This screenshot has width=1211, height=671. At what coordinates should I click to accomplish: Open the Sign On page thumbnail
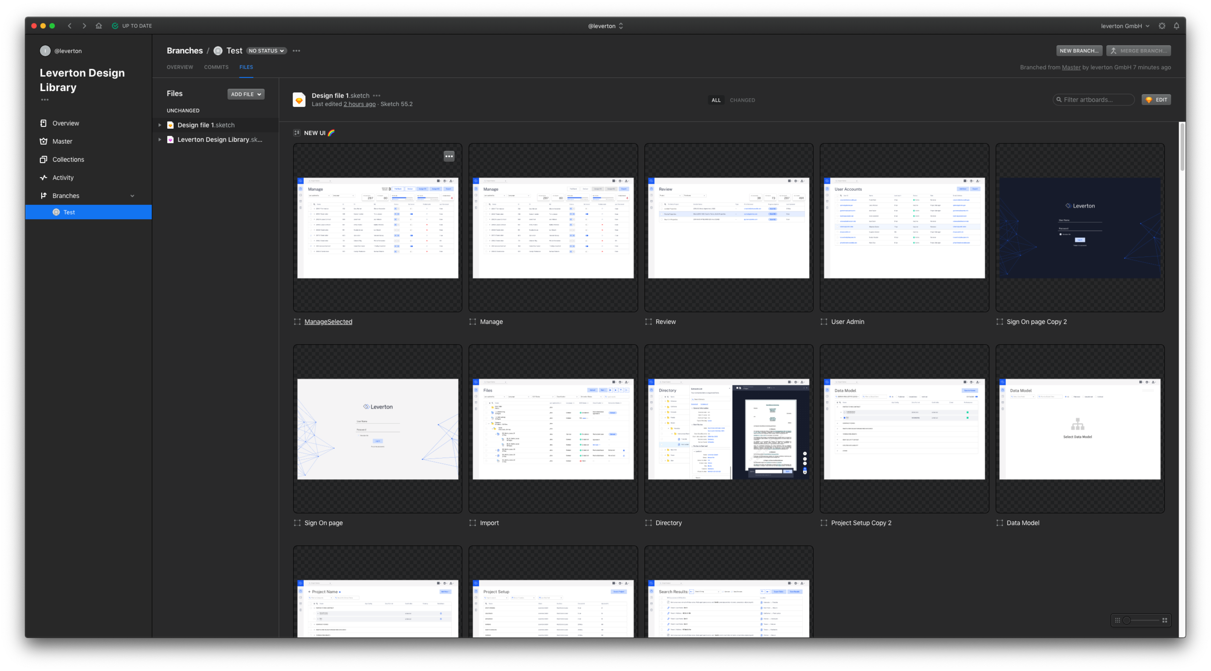pyautogui.click(x=377, y=429)
